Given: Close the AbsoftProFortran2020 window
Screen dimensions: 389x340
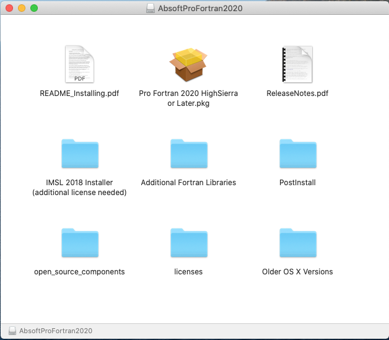Looking at the screenshot, I should [x=9, y=8].
